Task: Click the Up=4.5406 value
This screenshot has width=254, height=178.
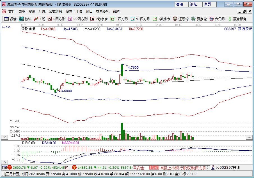Action: tap(70, 29)
